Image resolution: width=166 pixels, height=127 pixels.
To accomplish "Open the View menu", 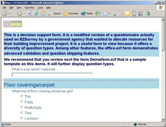I will [x=19, y=8].
